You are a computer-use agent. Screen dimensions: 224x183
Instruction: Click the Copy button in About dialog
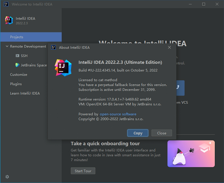click(138, 133)
